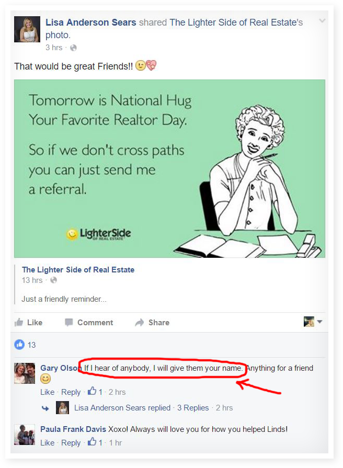This screenshot has width=343, height=468.
Task: Click the public globe icon beside 3 hrs
Action: tap(73, 48)
